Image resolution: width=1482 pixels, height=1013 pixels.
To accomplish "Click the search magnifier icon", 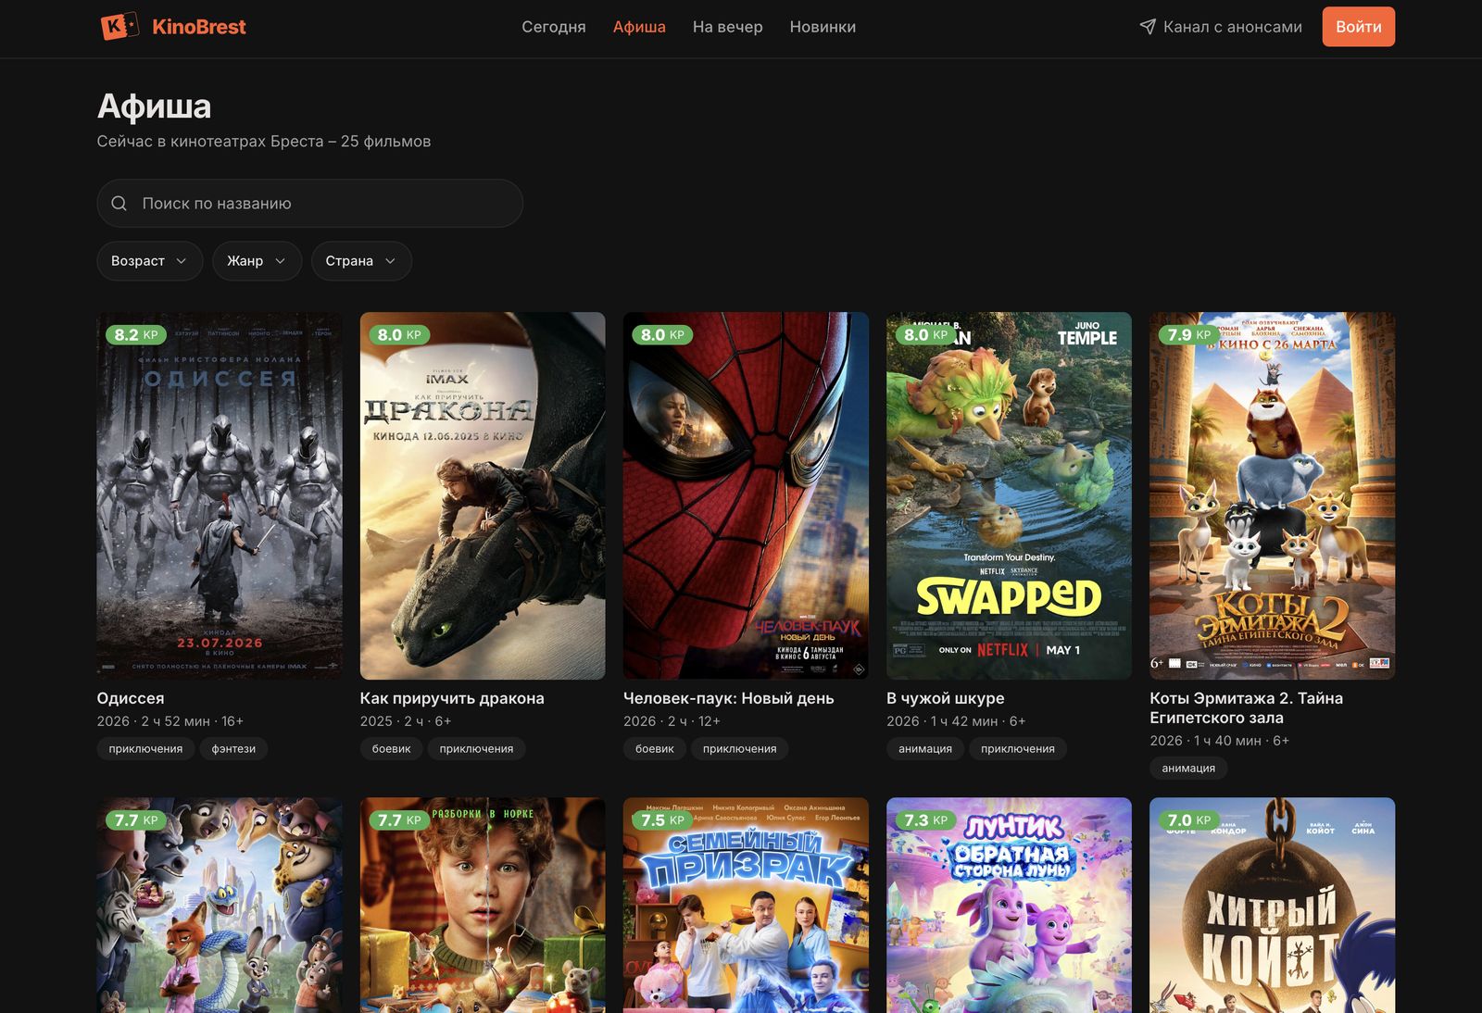I will coord(119,204).
